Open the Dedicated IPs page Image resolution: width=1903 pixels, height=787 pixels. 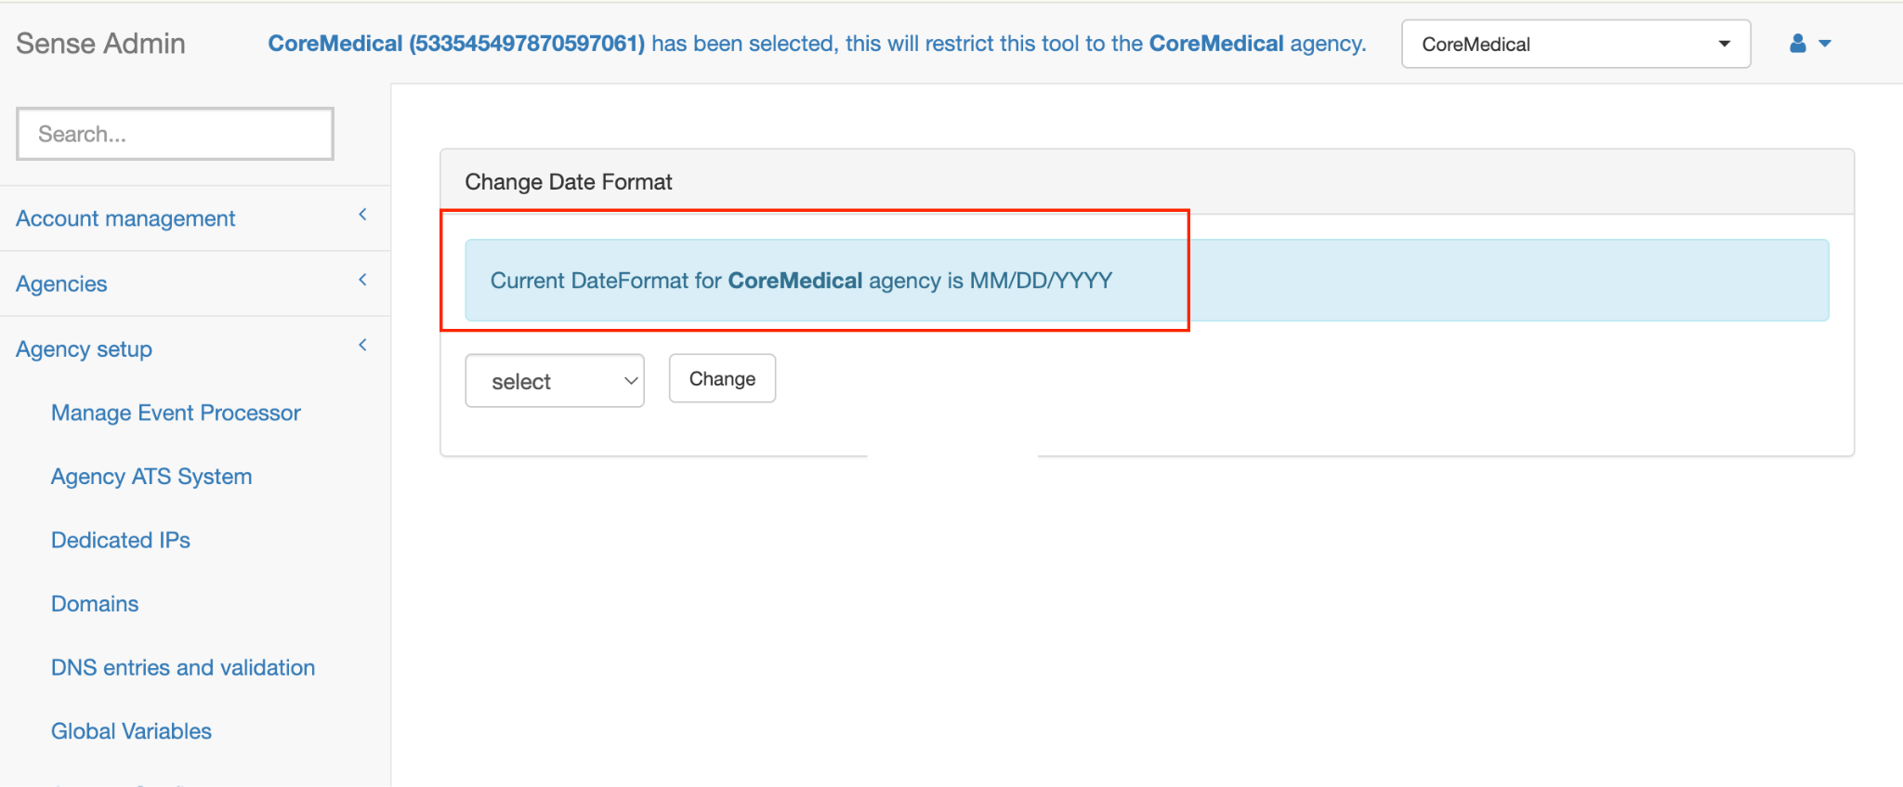[x=121, y=540]
